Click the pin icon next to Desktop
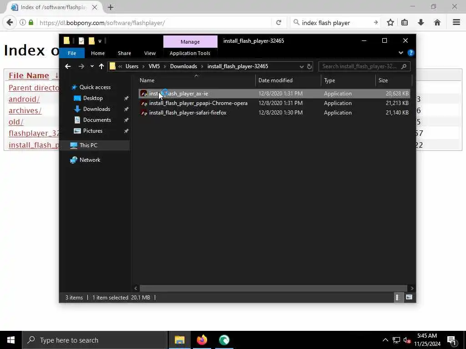The width and height of the screenshot is (466, 349). click(x=127, y=98)
